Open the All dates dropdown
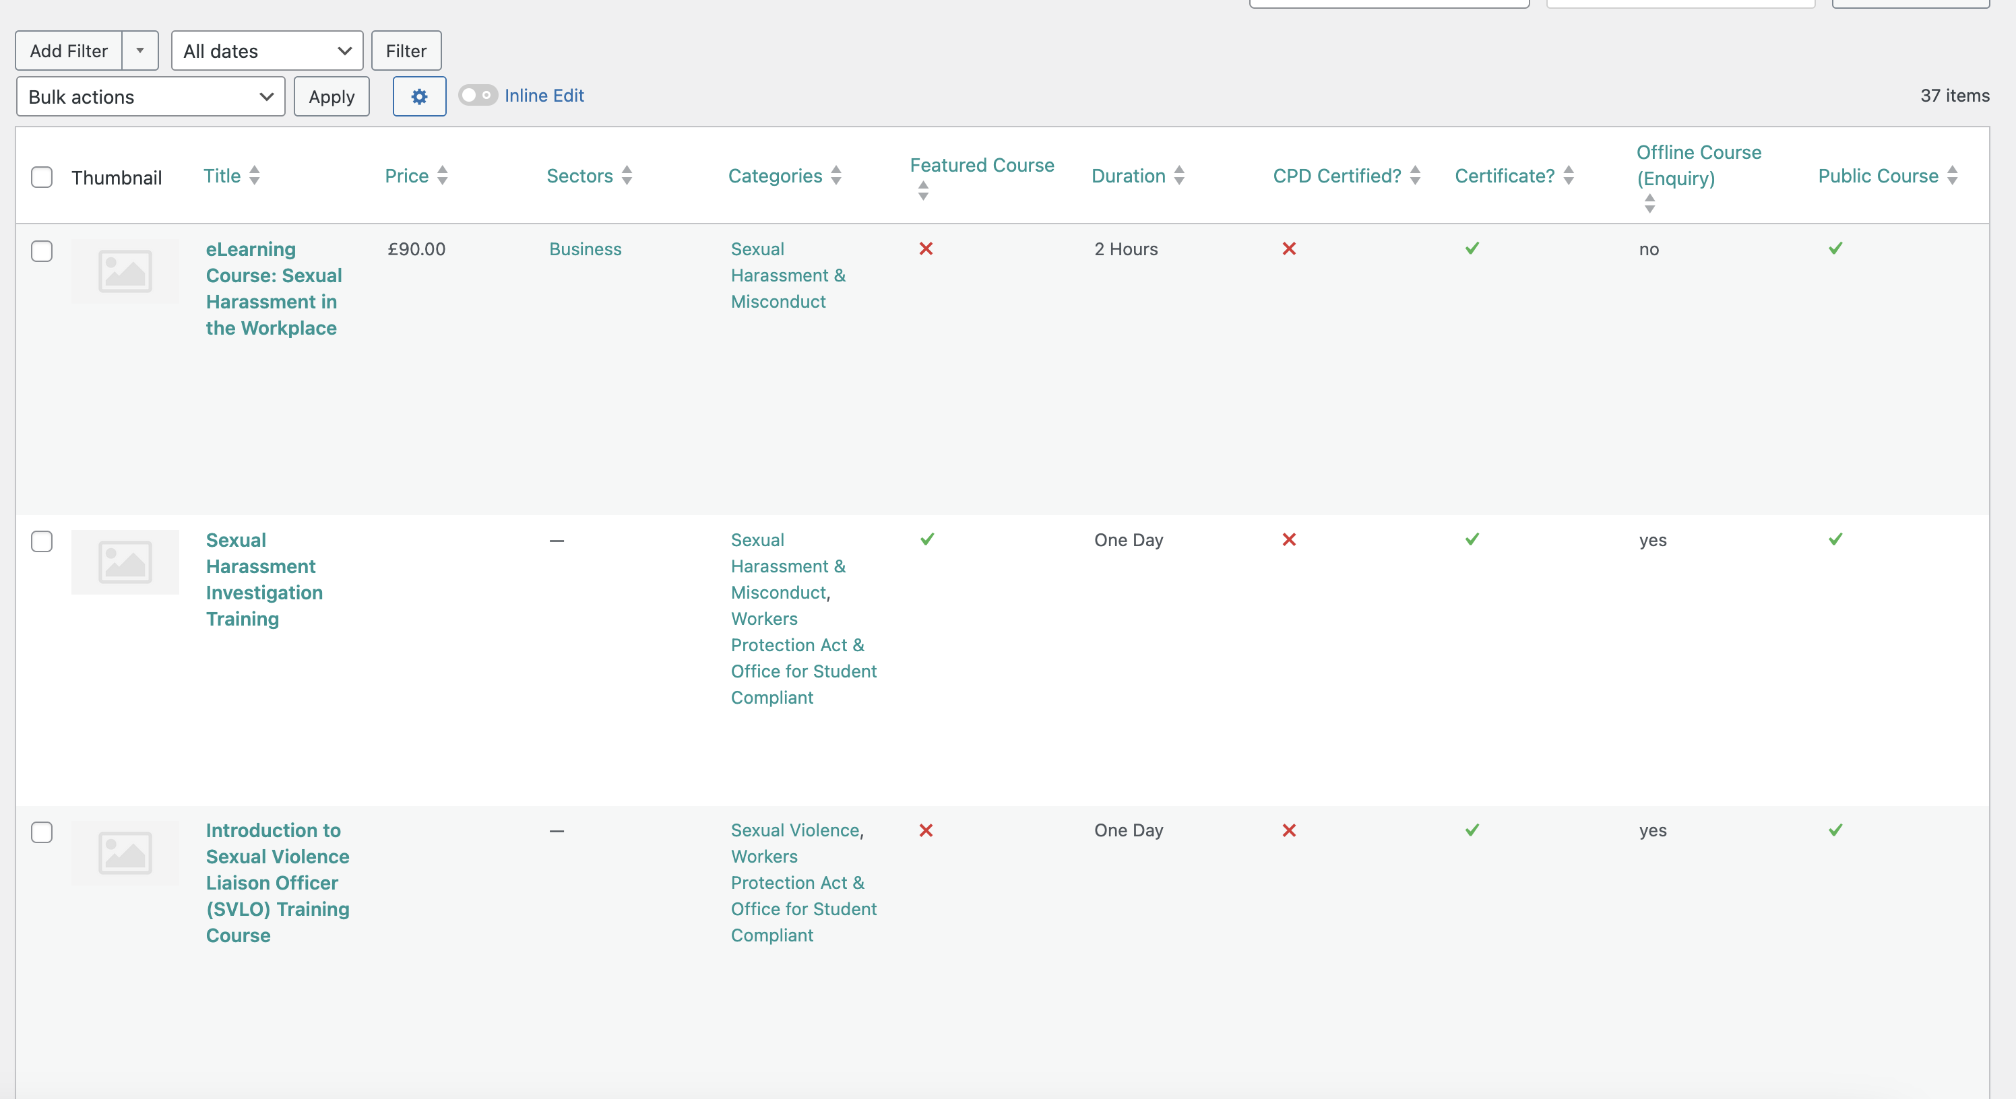The height and width of the screenshot is (1099, 2016). tap(267, 51)
